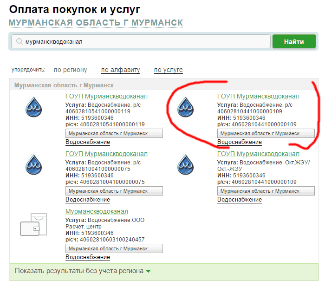Screen dimensions: 325x287
Task: Click Оплата покупок и услуг heading
Action: pos(75,9)
